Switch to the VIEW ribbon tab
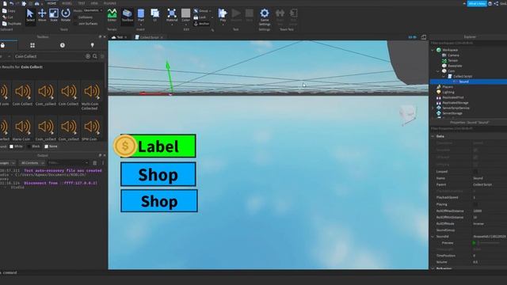 point(94,3)
